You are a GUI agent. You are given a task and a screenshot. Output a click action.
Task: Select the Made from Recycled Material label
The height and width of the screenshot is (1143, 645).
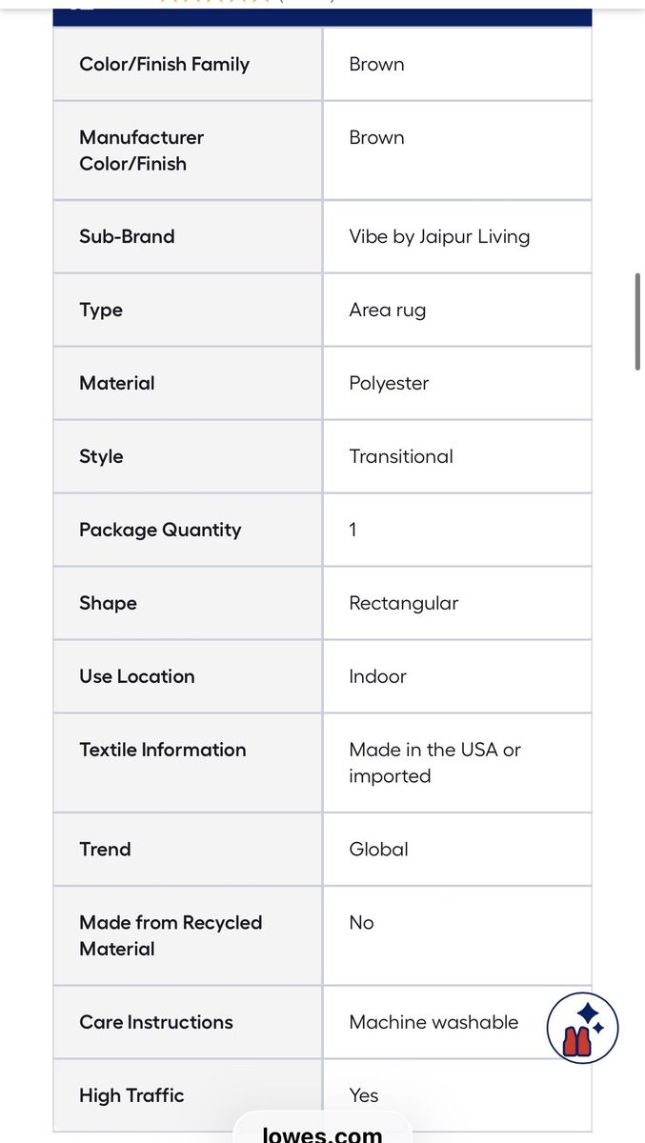coord(171,935)
